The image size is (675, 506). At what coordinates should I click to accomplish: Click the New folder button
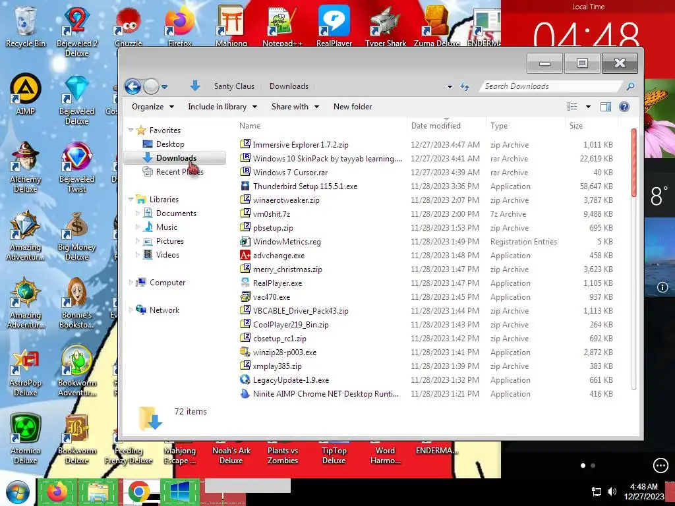click(353, 107)
